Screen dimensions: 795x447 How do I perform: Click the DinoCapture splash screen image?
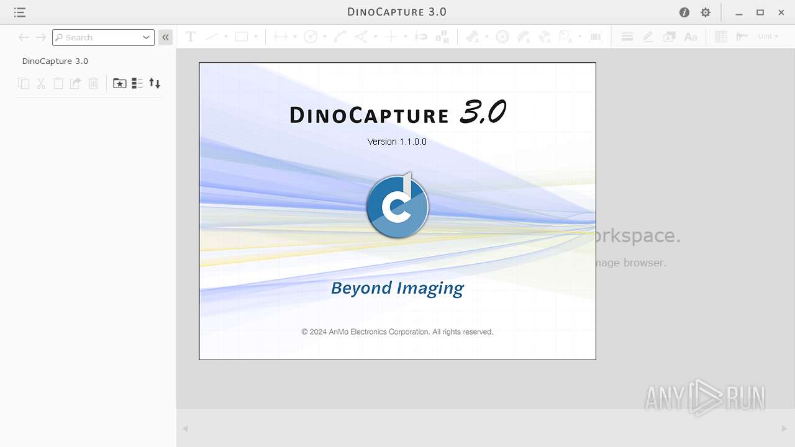397,211
